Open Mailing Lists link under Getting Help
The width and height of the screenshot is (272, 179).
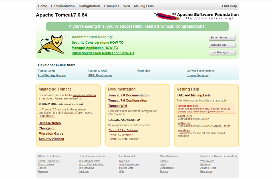pyautogui.click(x=201, y=95)
